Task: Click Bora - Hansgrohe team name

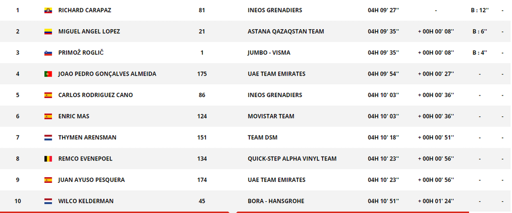Action: tap(276, 201)
